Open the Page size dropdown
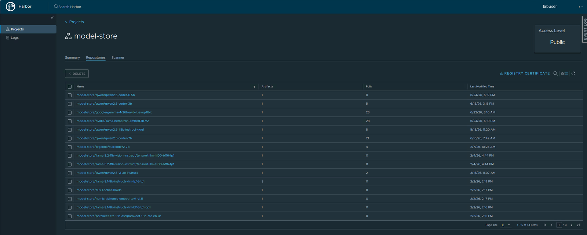The height and width of the screenshot is (235, 587). click(506, 225)
